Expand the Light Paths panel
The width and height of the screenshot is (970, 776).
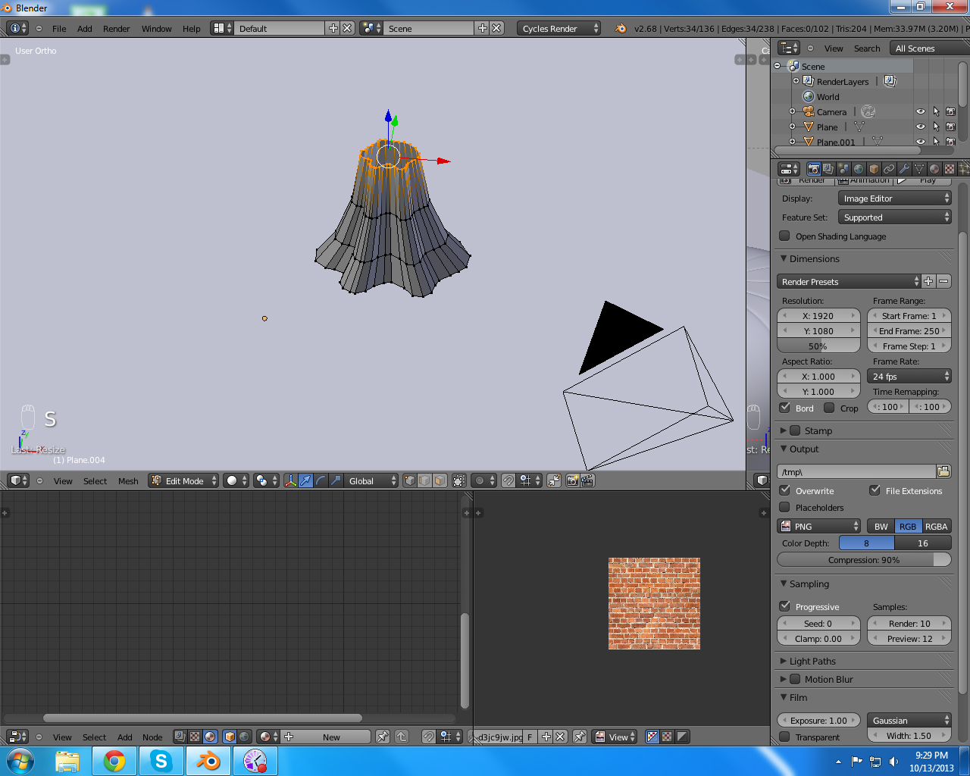pyautogui.click(x=812, y=661)
